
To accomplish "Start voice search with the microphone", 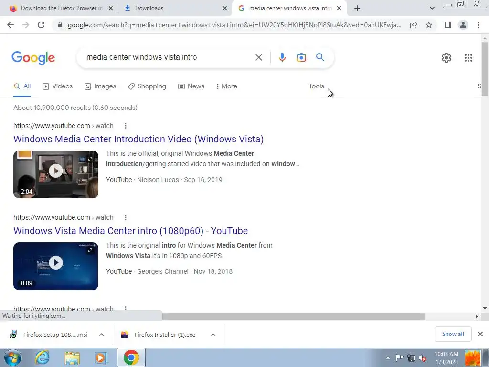I will point(282,57).
